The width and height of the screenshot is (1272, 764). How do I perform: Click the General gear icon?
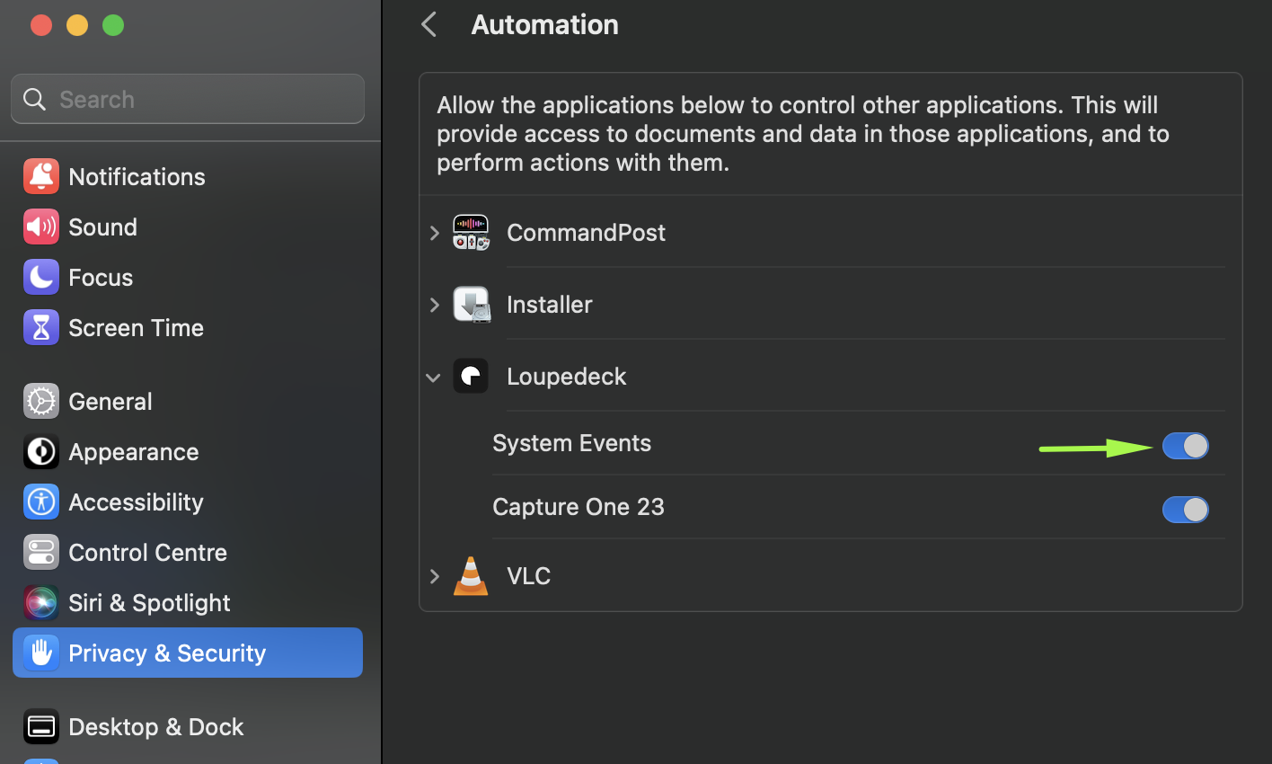[41, 402]
